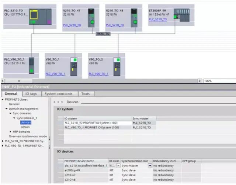Collapse the Sync-Domain_1 node

pos(14,118)
